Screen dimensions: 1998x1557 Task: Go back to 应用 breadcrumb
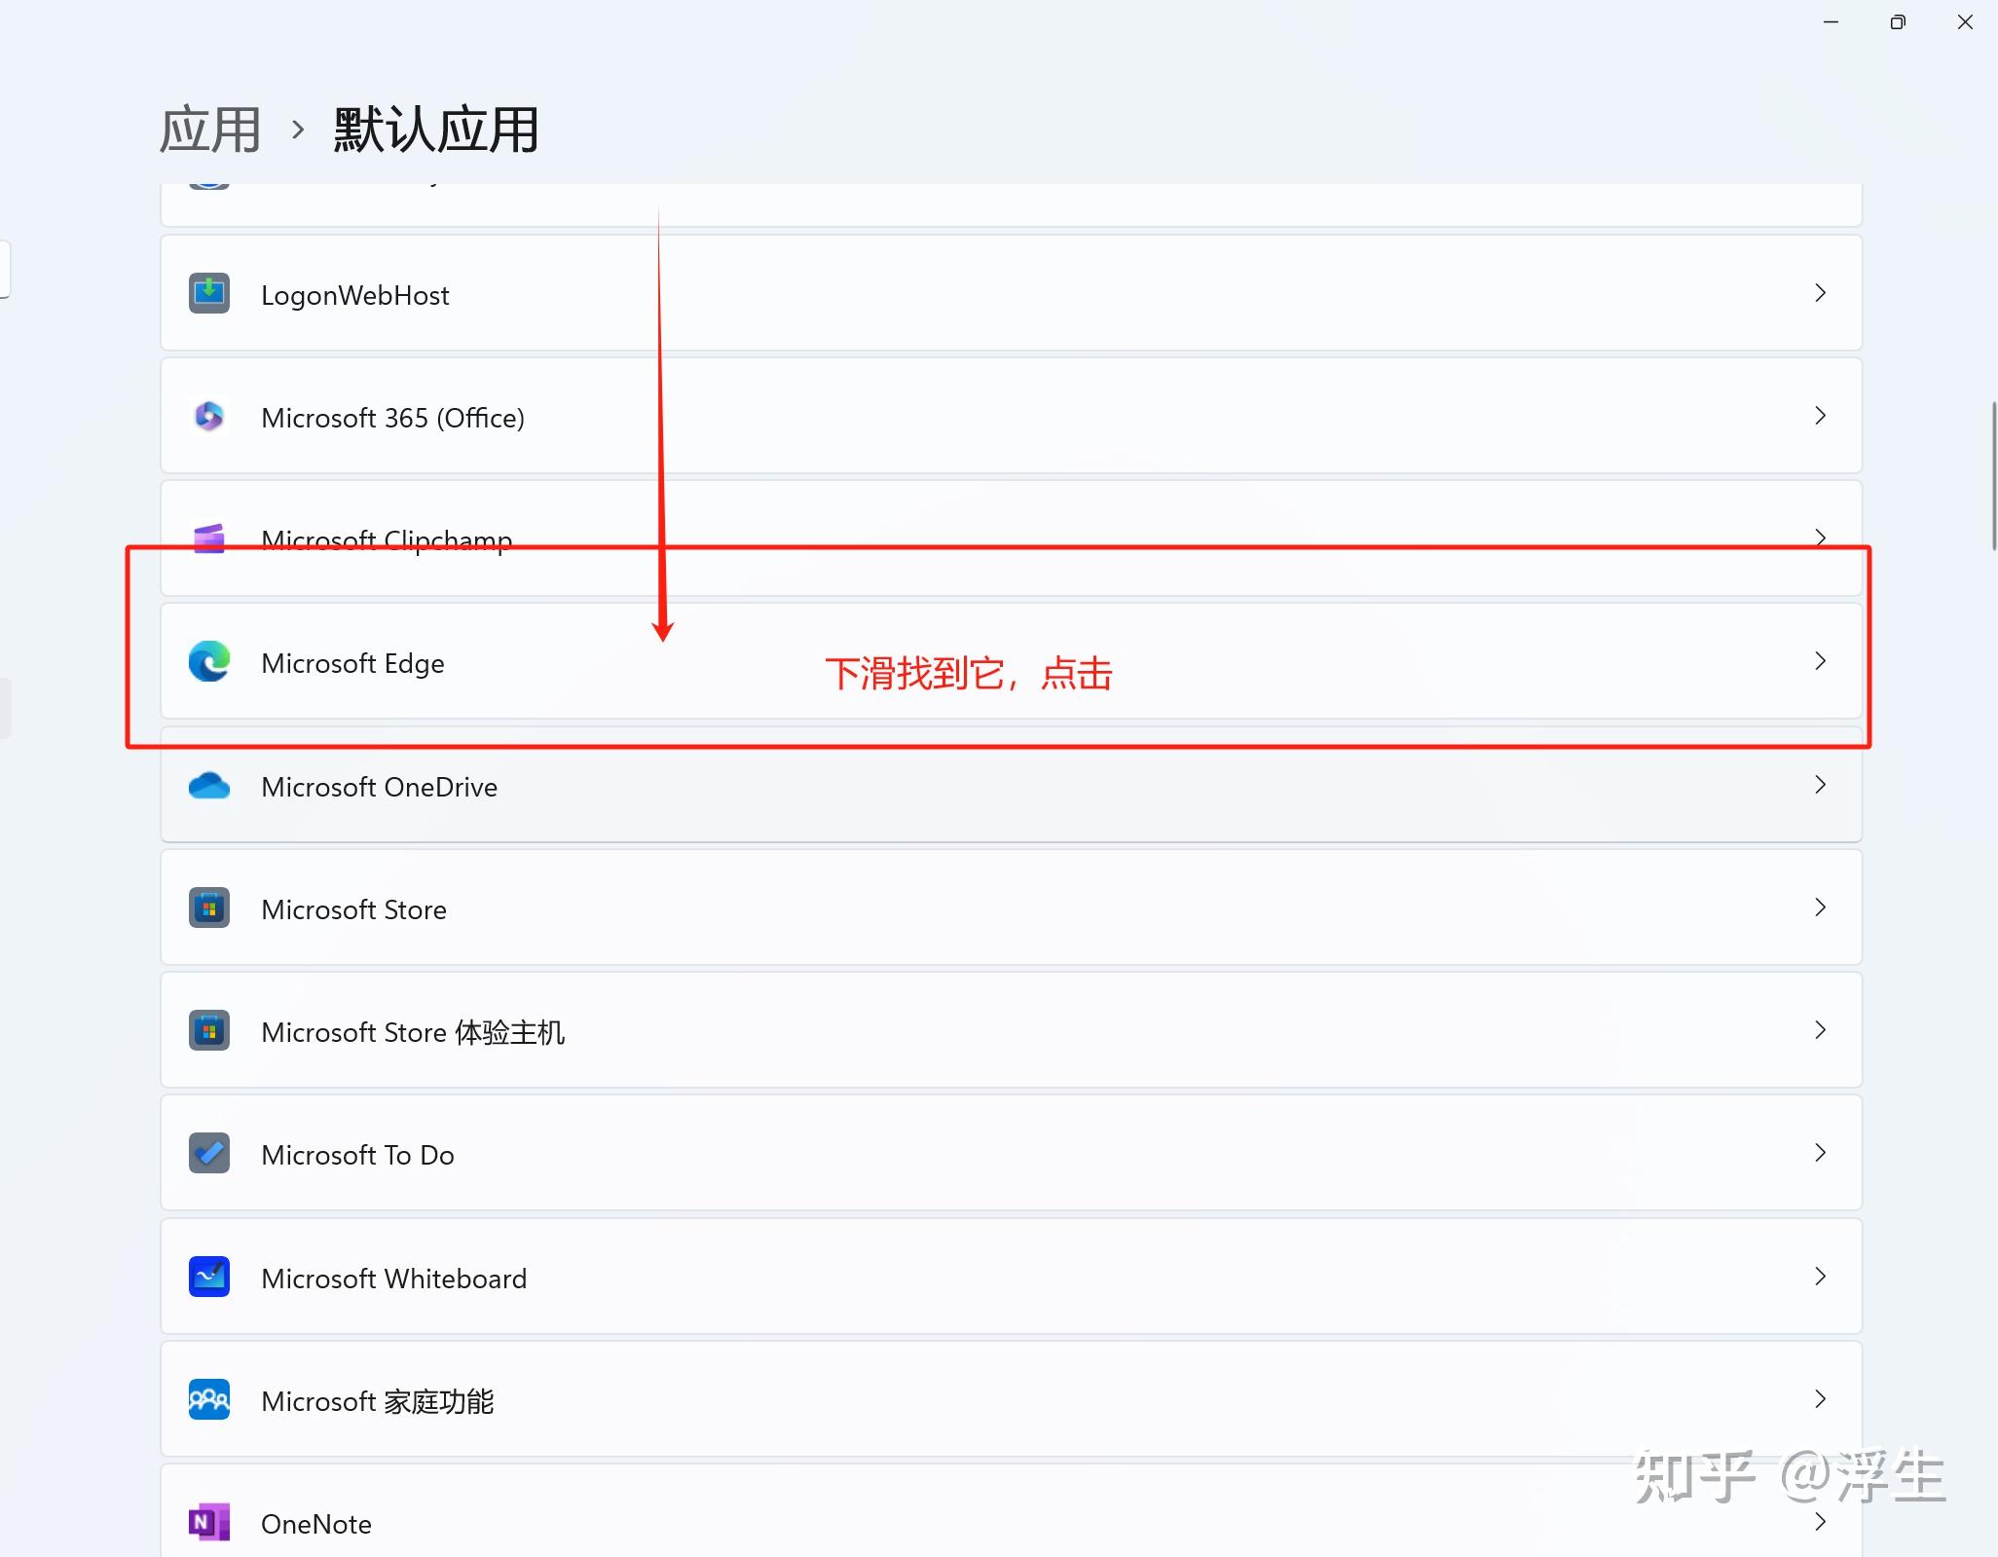coord(210,130)
